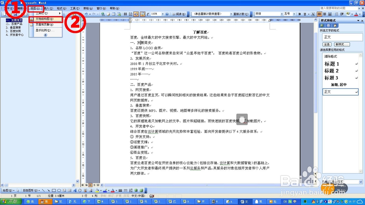
Task: Open the 五号 font size dropdown
Action: click(294, 14)
